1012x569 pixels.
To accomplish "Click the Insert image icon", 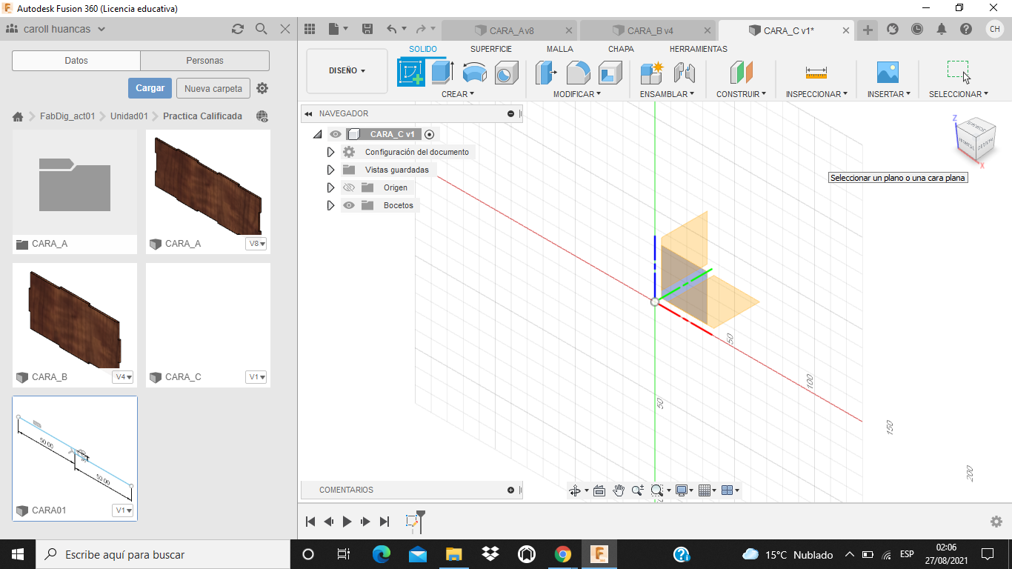I will (888, 73).
